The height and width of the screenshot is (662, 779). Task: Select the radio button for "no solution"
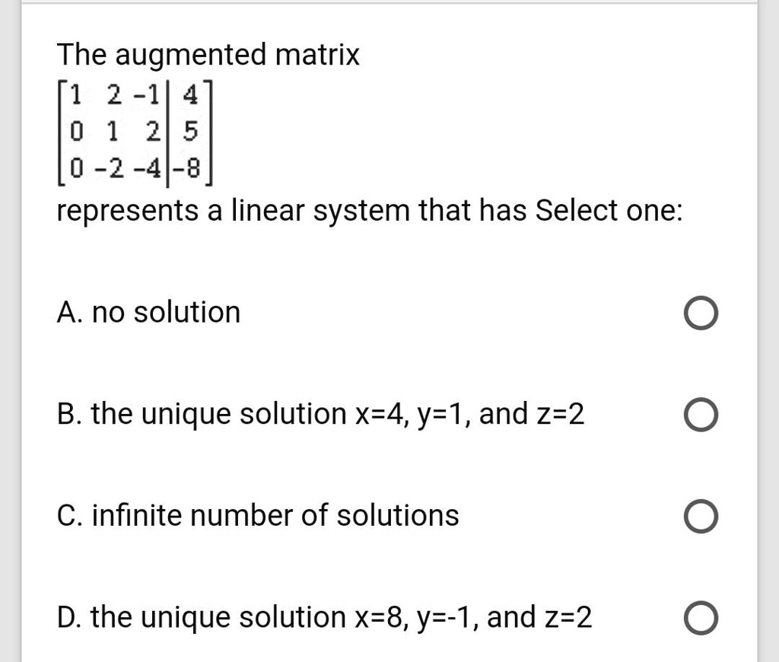tap(699, 313)
